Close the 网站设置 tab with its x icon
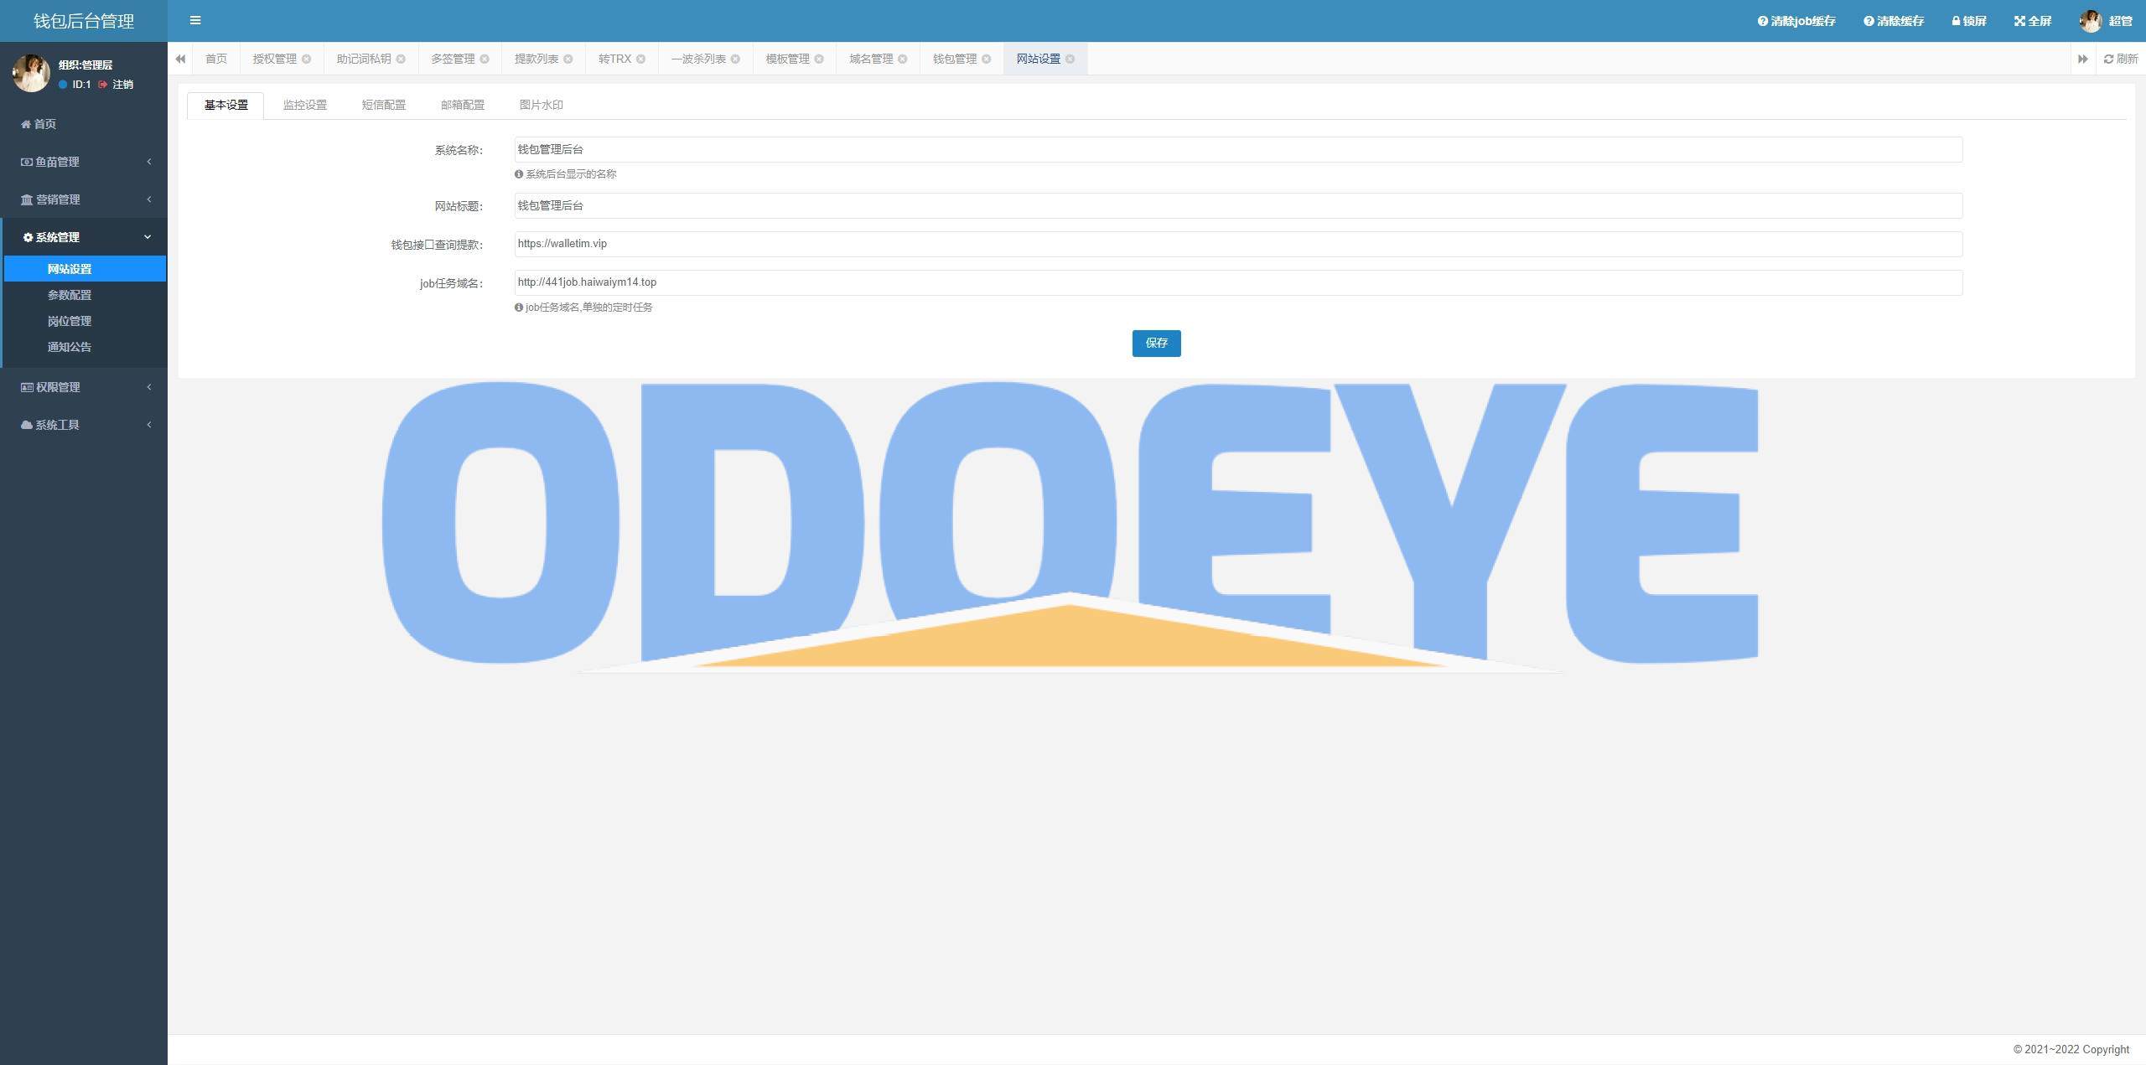This screenshot has height=1065, width=2146. point(1070,59)
